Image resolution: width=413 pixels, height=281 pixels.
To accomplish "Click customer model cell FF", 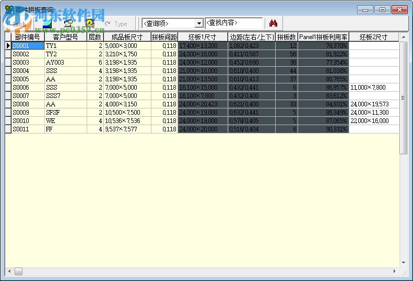I will tap(66, 129).
